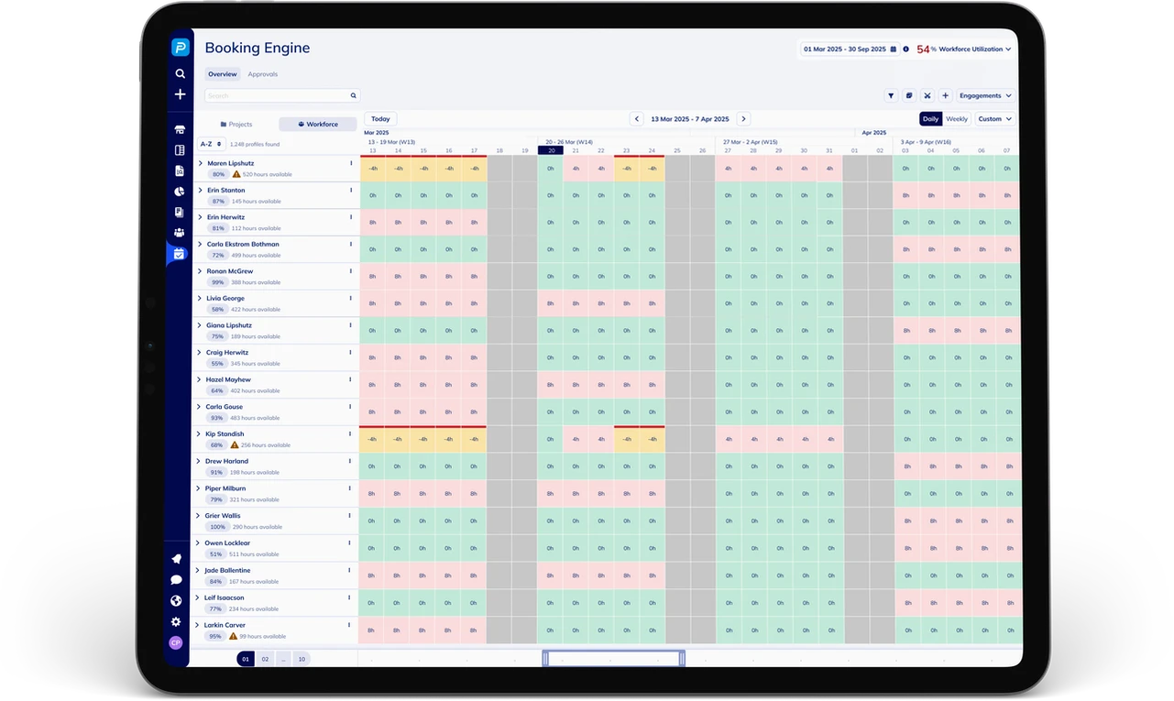Open the team people icon in sidebar
Screen dimensions: 1174x701
pyautogui.click(x=180, y=233)
